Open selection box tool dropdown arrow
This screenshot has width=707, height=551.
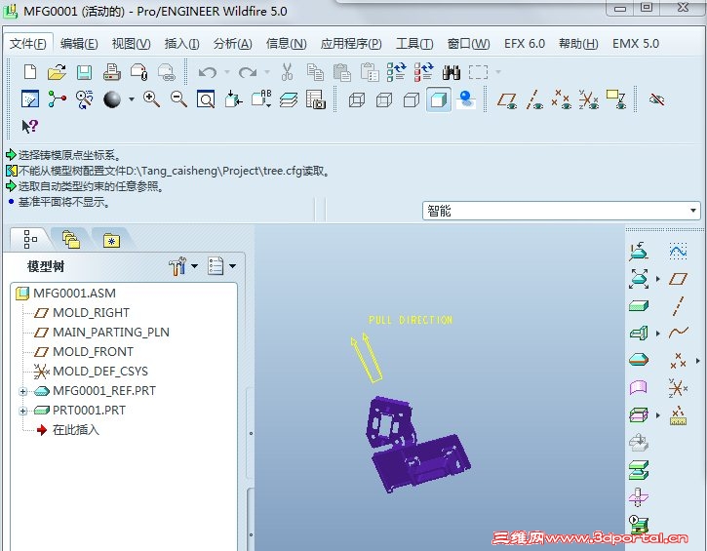[x=498, y=72]
